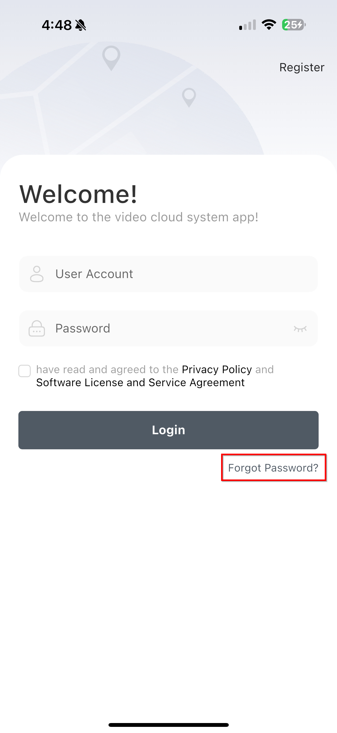The height and width of the screenshot is (733, 337).
Task: Click the padlock icon in password field
Action: (37, 329)
